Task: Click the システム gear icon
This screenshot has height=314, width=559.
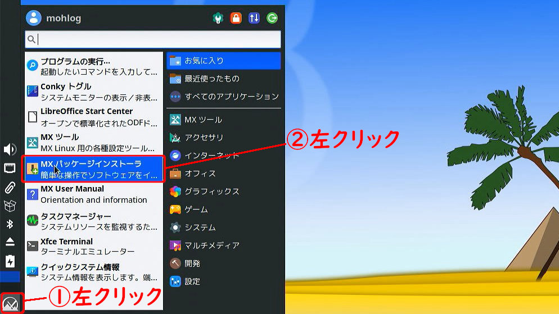Action: (x=175, y=227)
